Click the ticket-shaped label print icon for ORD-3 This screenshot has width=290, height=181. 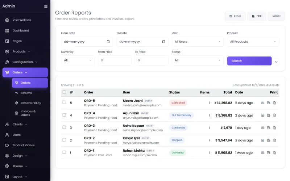coord(262,128)
